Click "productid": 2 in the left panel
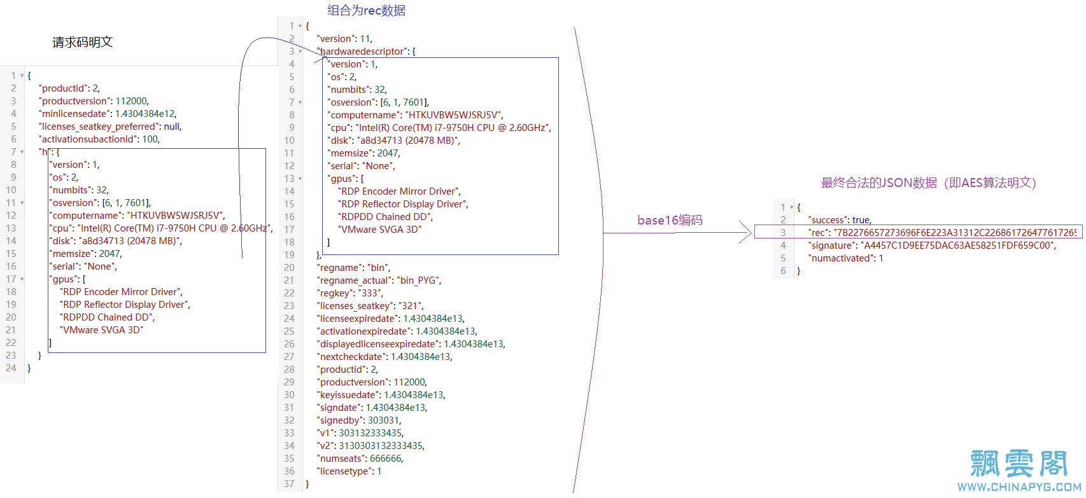The width and height of the screenshot is (1086, 498). [x=69, y=88]
